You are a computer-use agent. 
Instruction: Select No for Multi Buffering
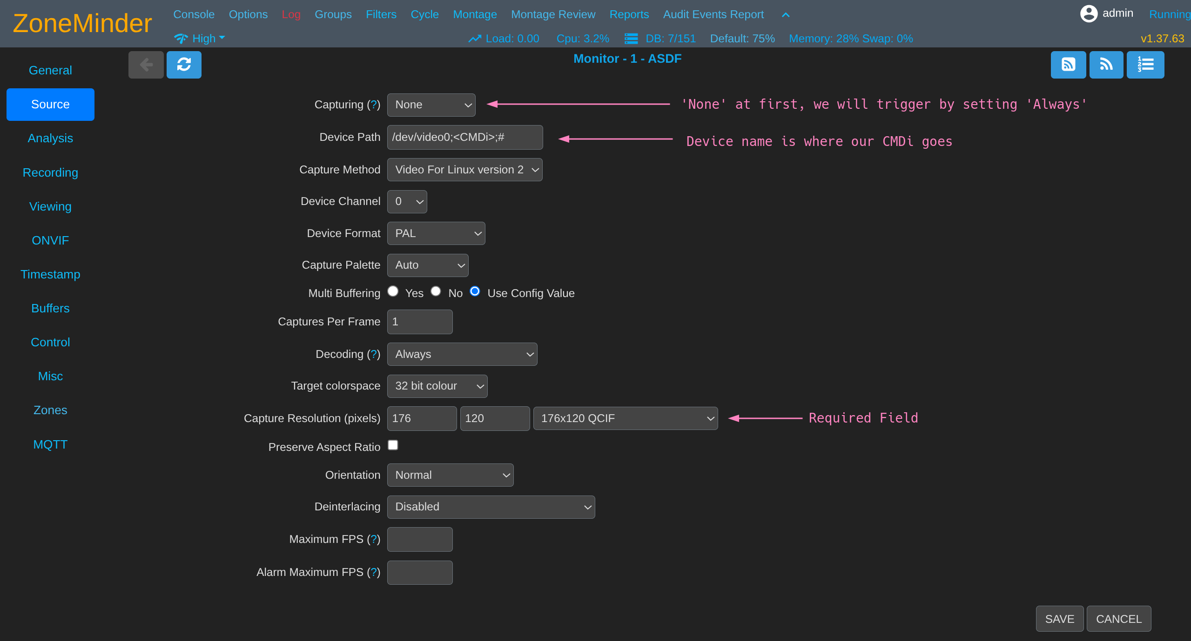click(436, 291)
